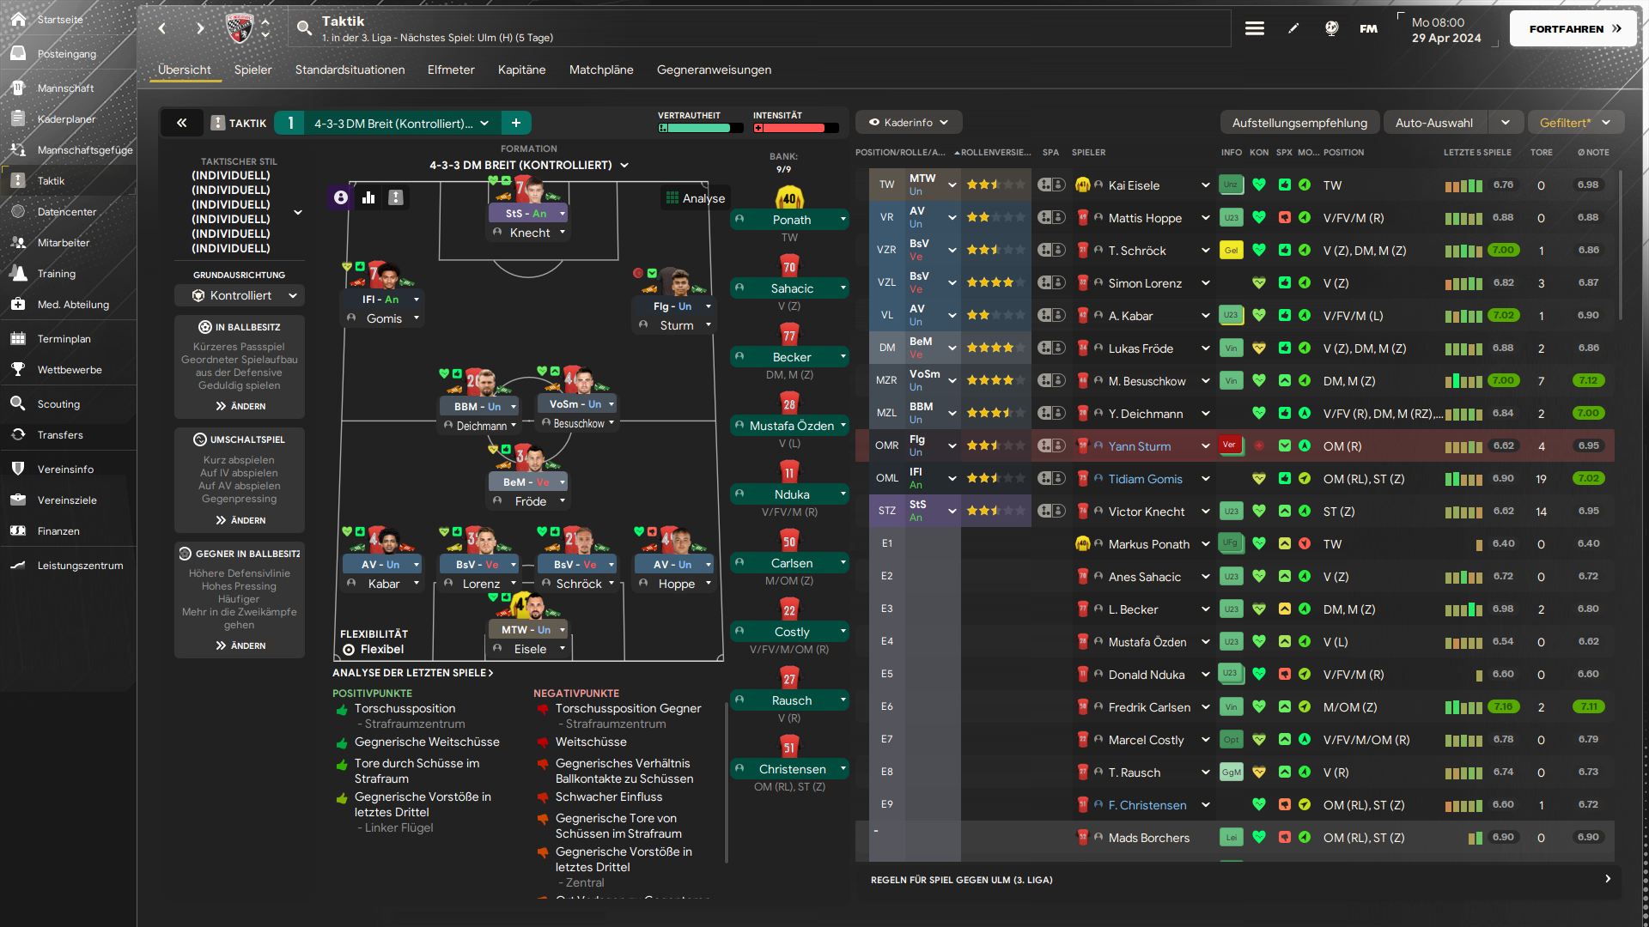Expand Kontrolliert mentality dropdown
The width and height of the screenshot is (1649, 927).
click(240, 295)
